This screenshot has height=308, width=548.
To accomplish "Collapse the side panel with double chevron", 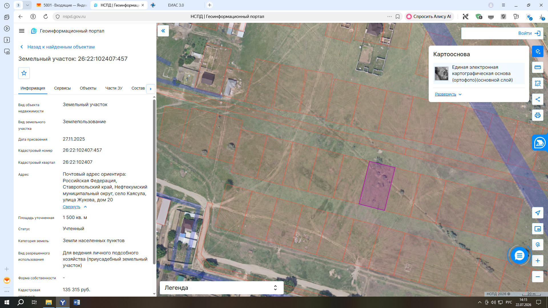I will pyautogui.click(x=163, y=31).
